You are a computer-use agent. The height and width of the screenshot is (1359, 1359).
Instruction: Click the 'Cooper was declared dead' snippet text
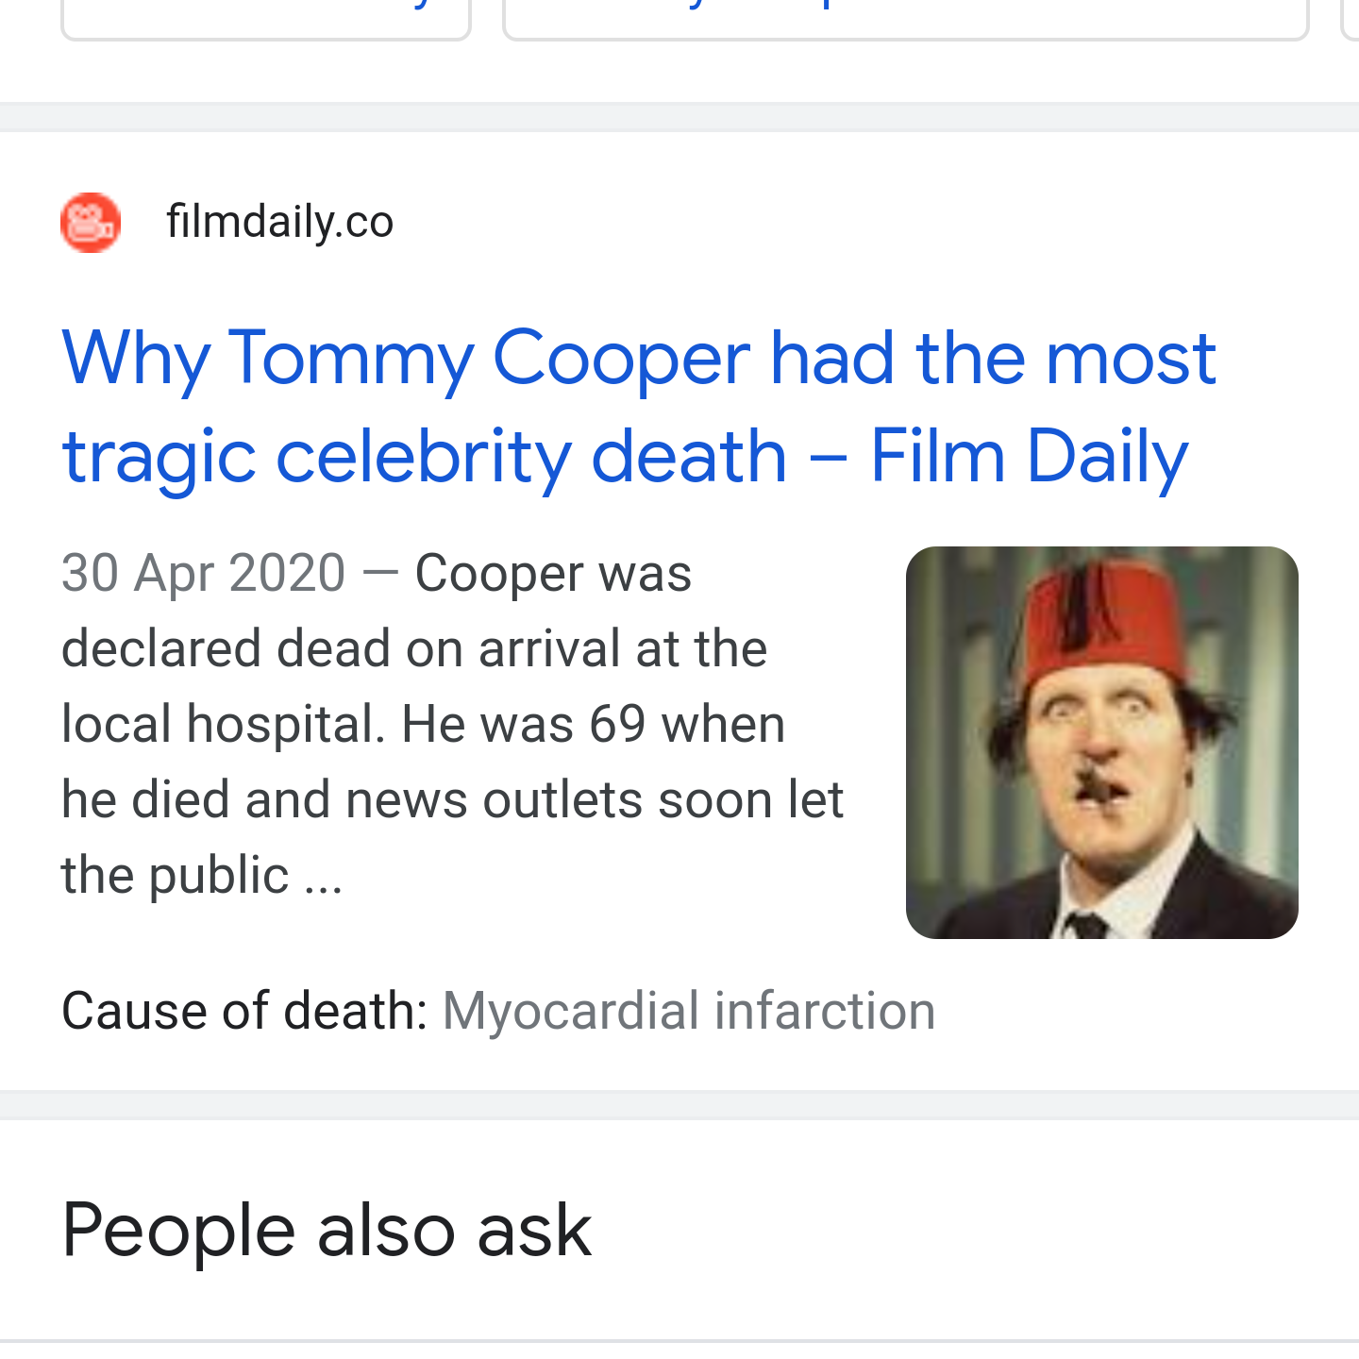pyautogui.click(x=553, y=574)
